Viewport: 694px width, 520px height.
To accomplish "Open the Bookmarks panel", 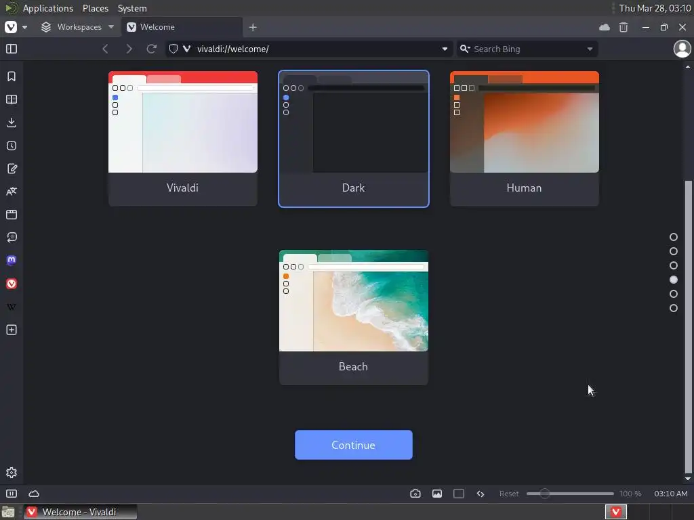I will 12,77.
